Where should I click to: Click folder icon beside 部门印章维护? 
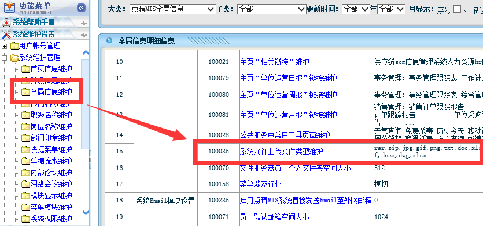pos(25,138)
